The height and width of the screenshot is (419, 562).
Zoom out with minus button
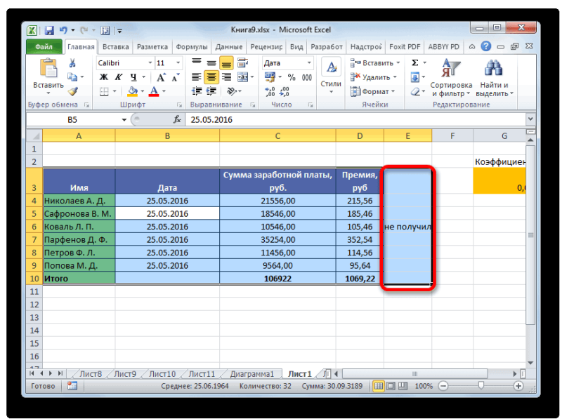pyautogui.click(x=443, y=386)
